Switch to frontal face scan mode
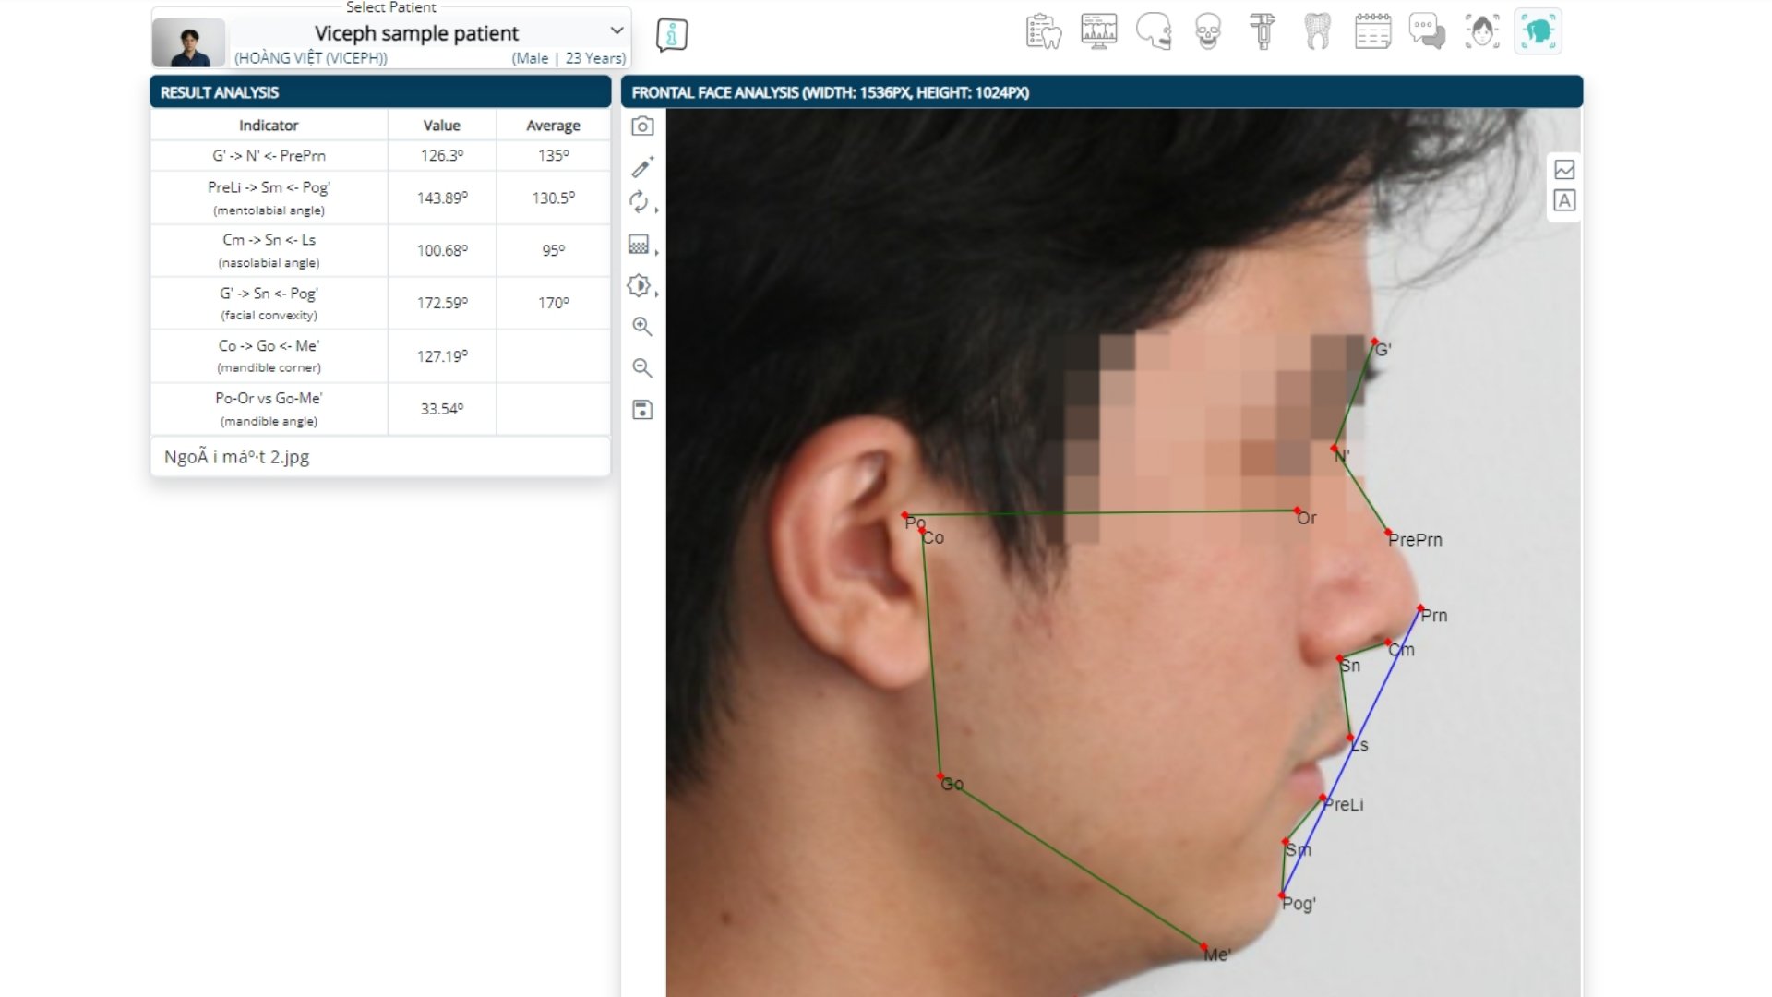 [x=1482, y=31]
